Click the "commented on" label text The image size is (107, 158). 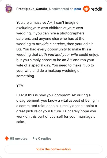[62, 9]
